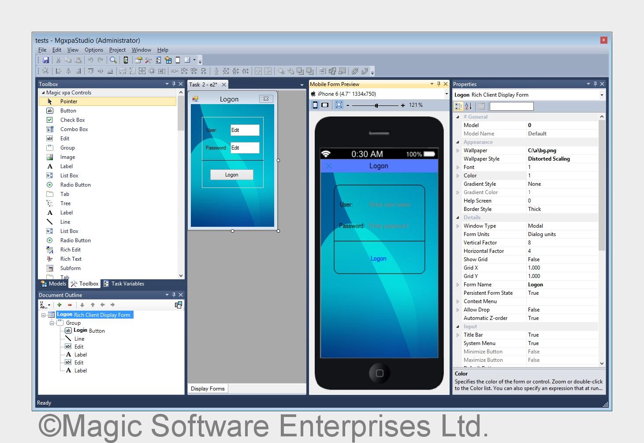Screen dimensions: 644x443
Task: Collapse Group node in Document Outline tree
Action: (52, 323)
